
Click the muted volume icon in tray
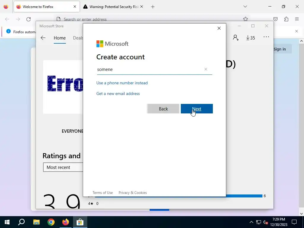(265, 222)
